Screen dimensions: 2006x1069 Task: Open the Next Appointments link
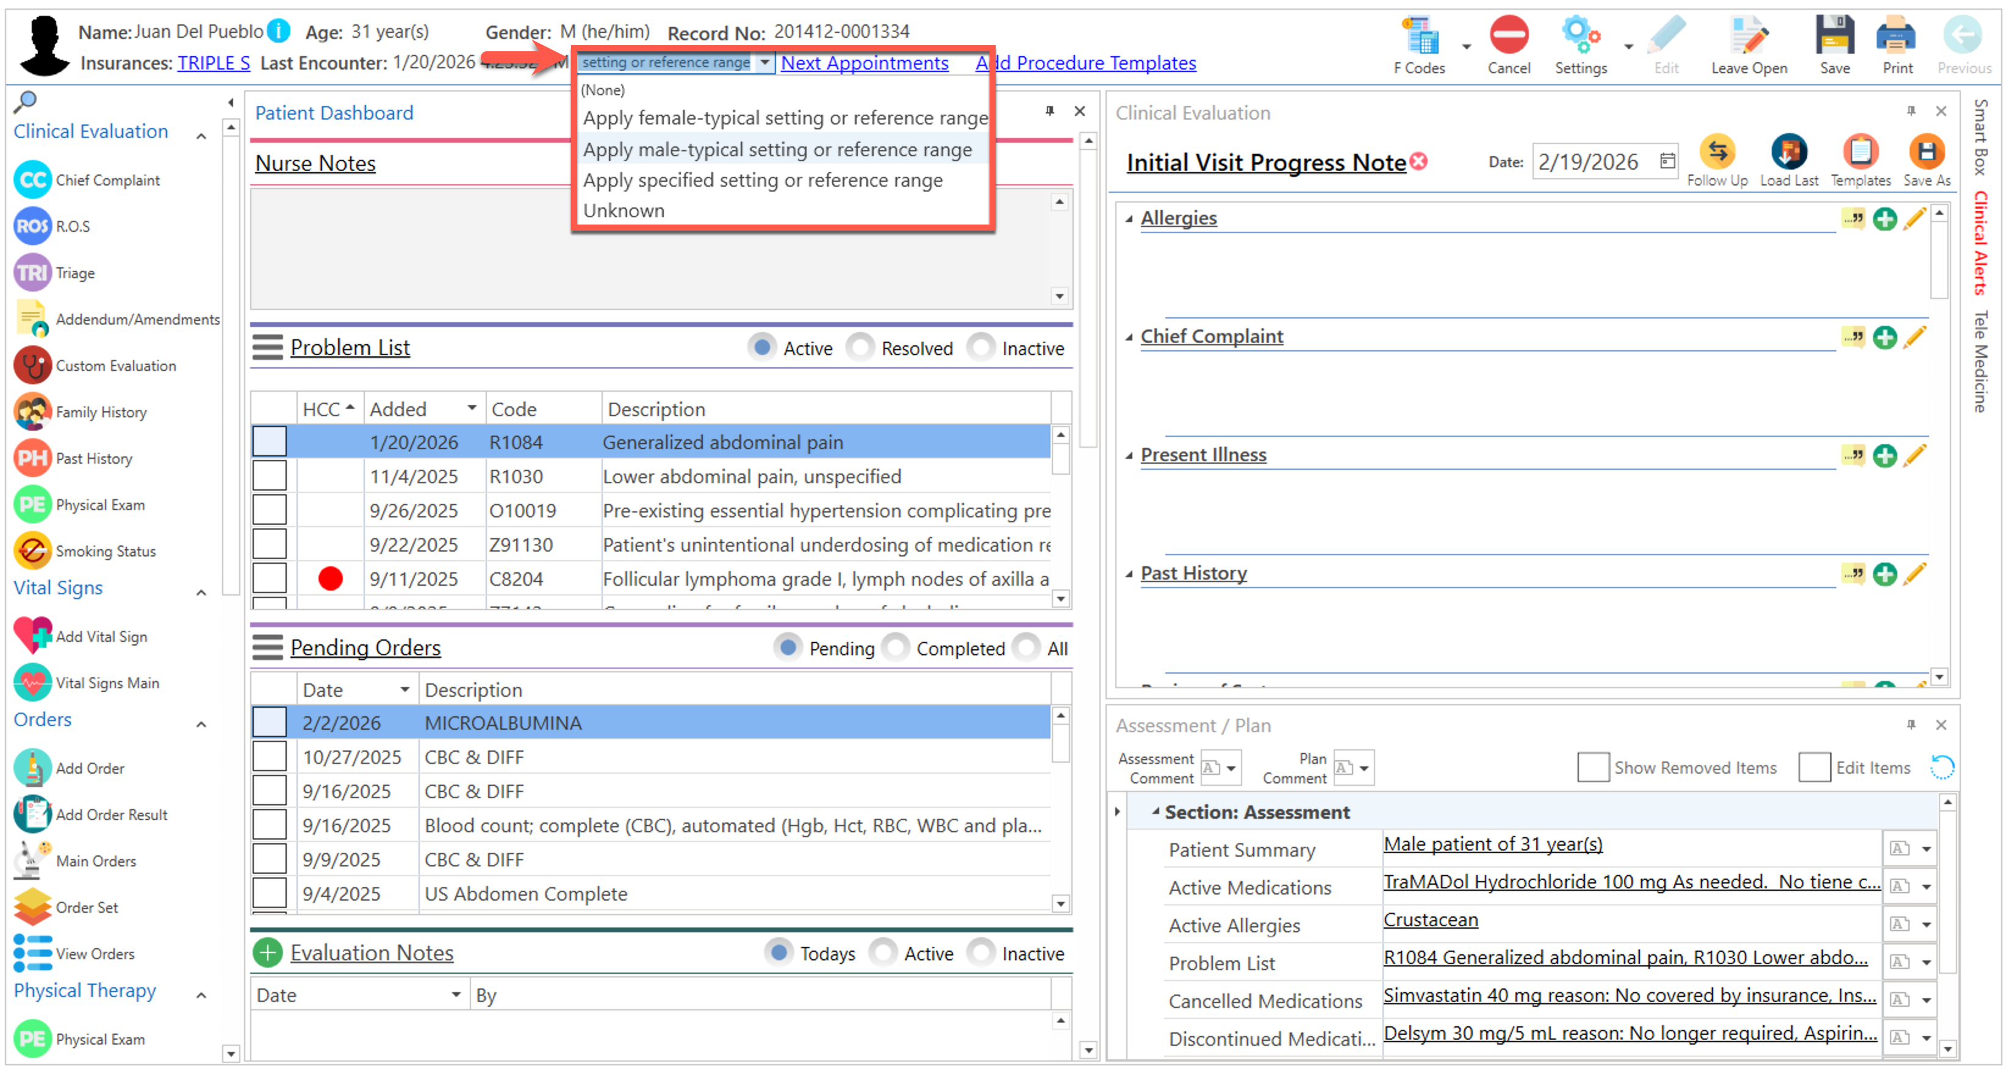(x=865, y=62)
